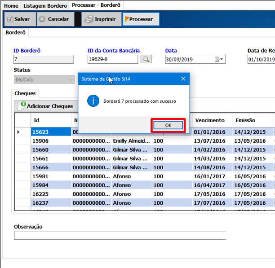Screen dimensions: 275x268
Task: Sort by the Vencimento column header
Action: 209,120
